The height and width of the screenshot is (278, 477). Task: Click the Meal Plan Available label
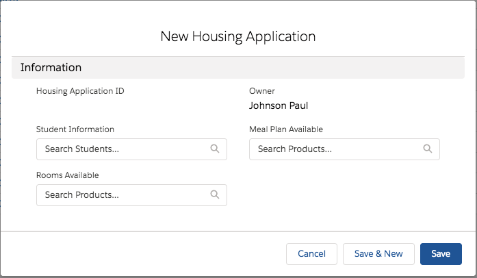[x=285, y=129]
